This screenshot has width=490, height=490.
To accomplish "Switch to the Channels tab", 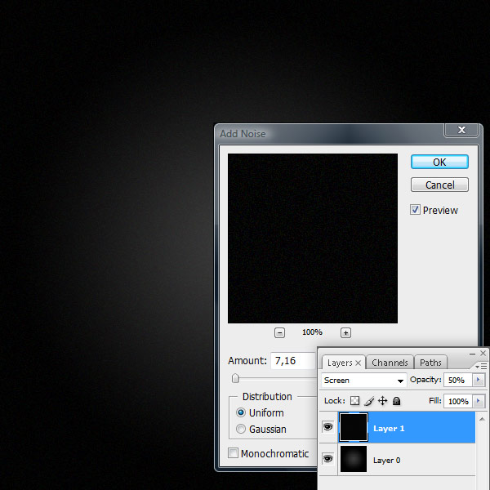I will click(x=390, y=363).
